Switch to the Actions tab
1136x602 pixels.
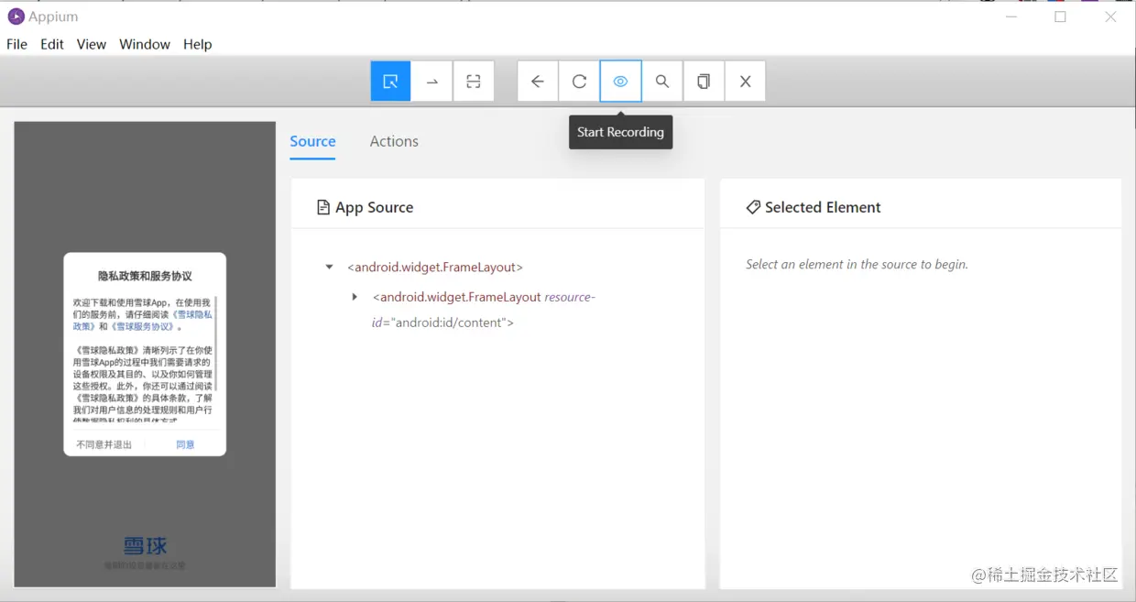coord(394,141)
